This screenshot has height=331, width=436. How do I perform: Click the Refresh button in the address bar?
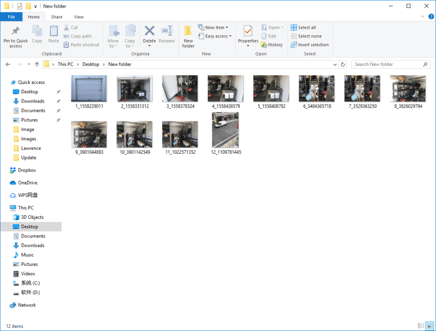click(343, 64)
